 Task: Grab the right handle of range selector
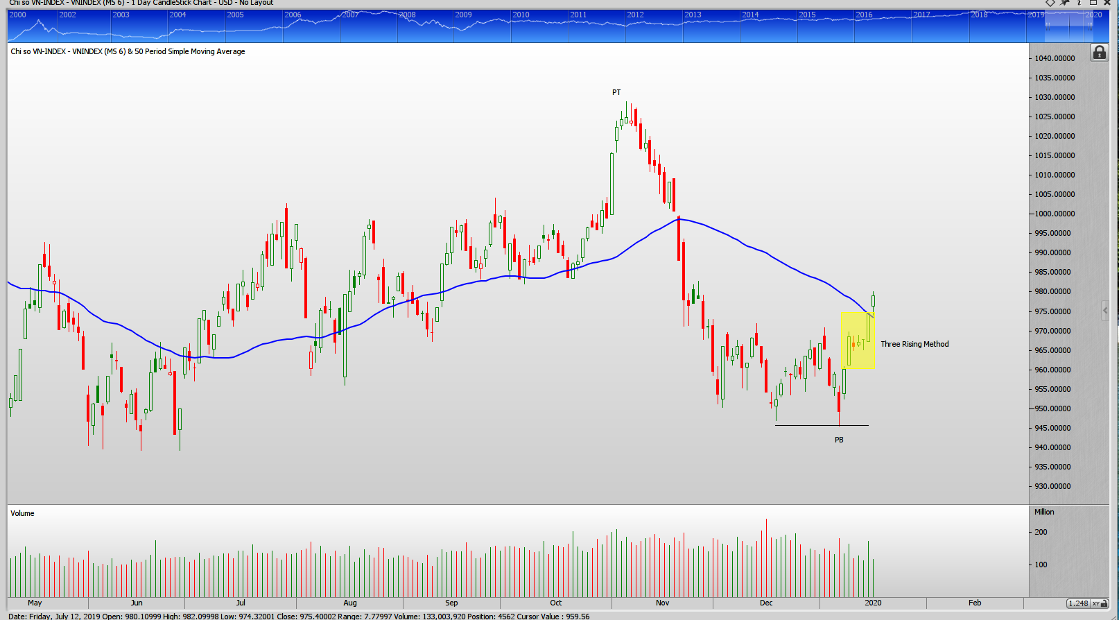click(x=1090, y=26)
